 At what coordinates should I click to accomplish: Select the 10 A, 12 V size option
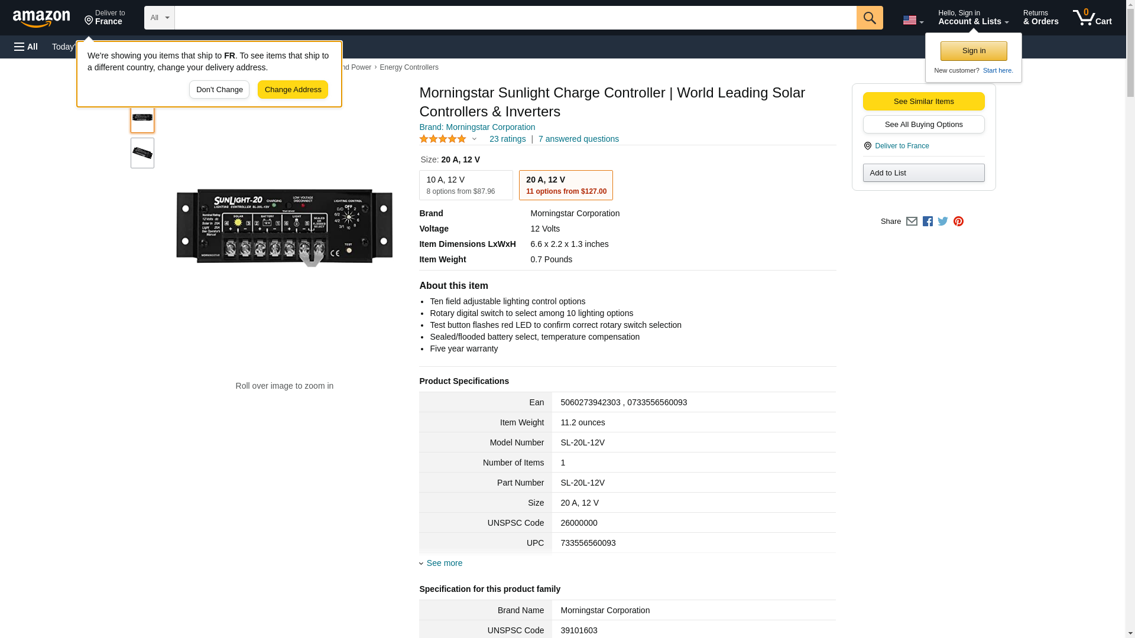[466, 185]
